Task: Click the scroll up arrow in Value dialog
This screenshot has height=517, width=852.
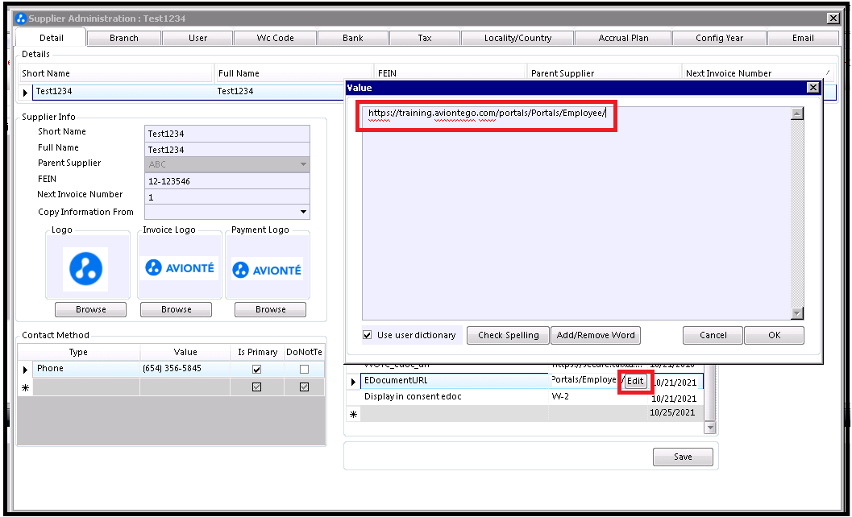Action: (797, 114)
